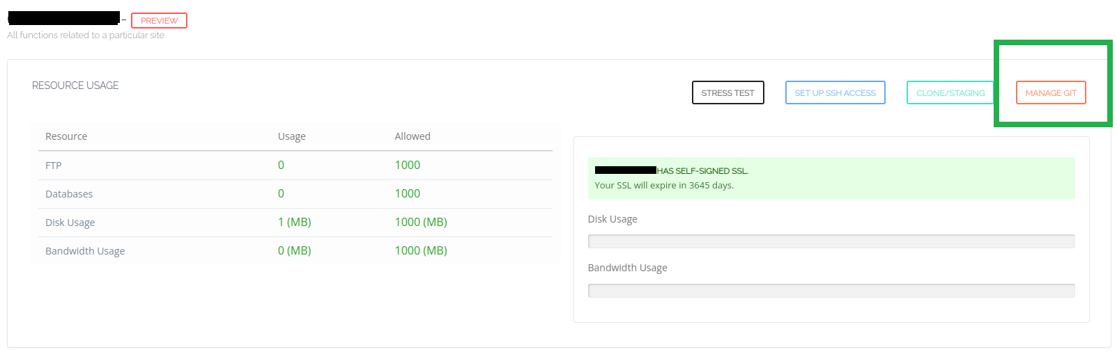
Task: Click the Resource column header
Action: (66, 136)
